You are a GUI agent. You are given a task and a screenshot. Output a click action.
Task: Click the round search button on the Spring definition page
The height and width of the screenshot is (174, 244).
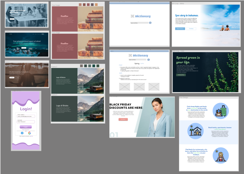coord(149,60)
